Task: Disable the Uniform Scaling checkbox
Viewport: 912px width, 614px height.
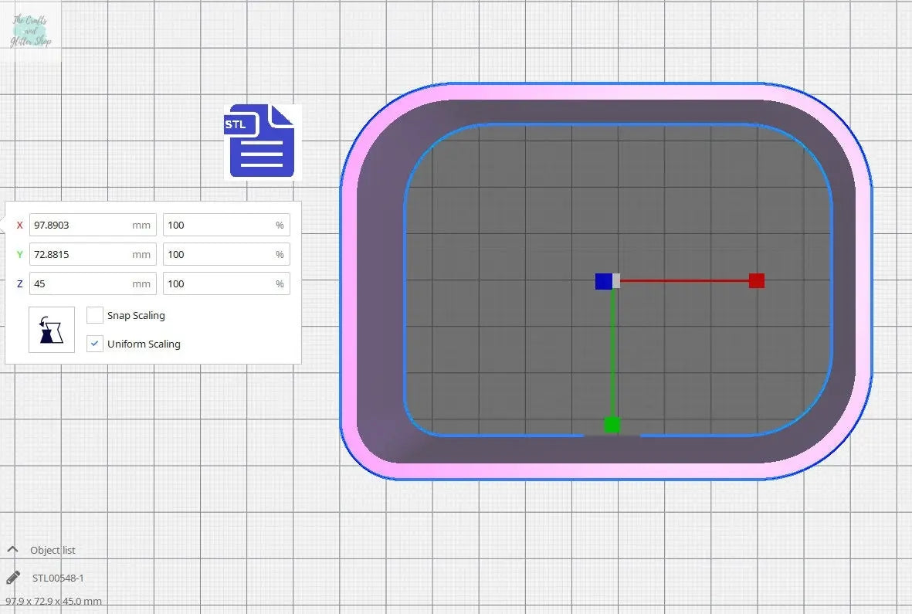Action: click(x=95, y=344)
